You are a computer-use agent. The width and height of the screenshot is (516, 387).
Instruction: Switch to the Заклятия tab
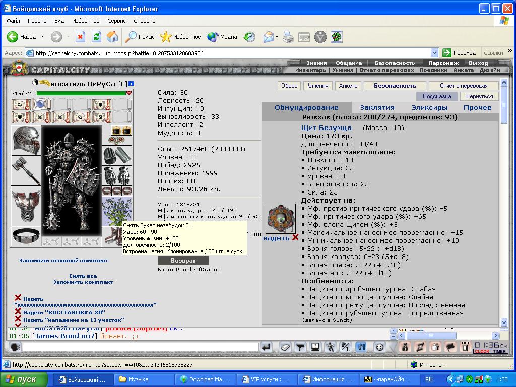coord(377,108)
